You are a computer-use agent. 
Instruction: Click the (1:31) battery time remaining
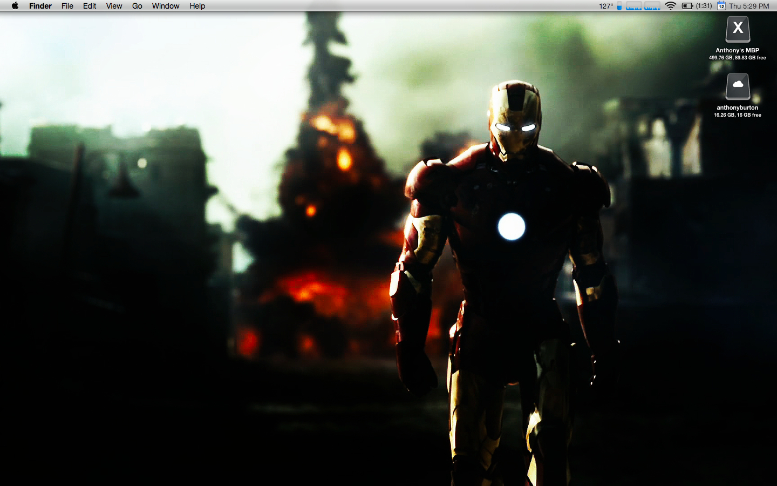(704, 6)
